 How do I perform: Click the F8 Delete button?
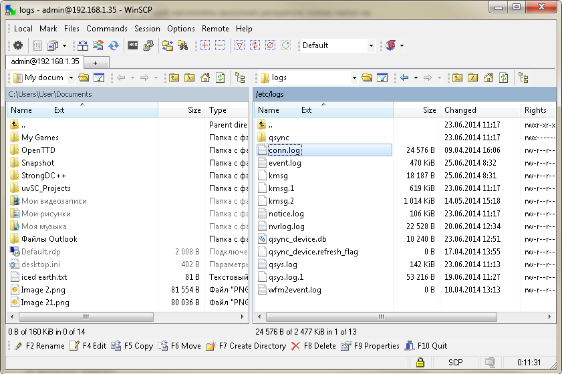pyautogui.click(x=313, y=346)
